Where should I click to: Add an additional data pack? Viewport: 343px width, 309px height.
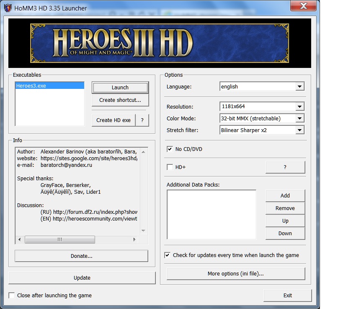point(285,195)
